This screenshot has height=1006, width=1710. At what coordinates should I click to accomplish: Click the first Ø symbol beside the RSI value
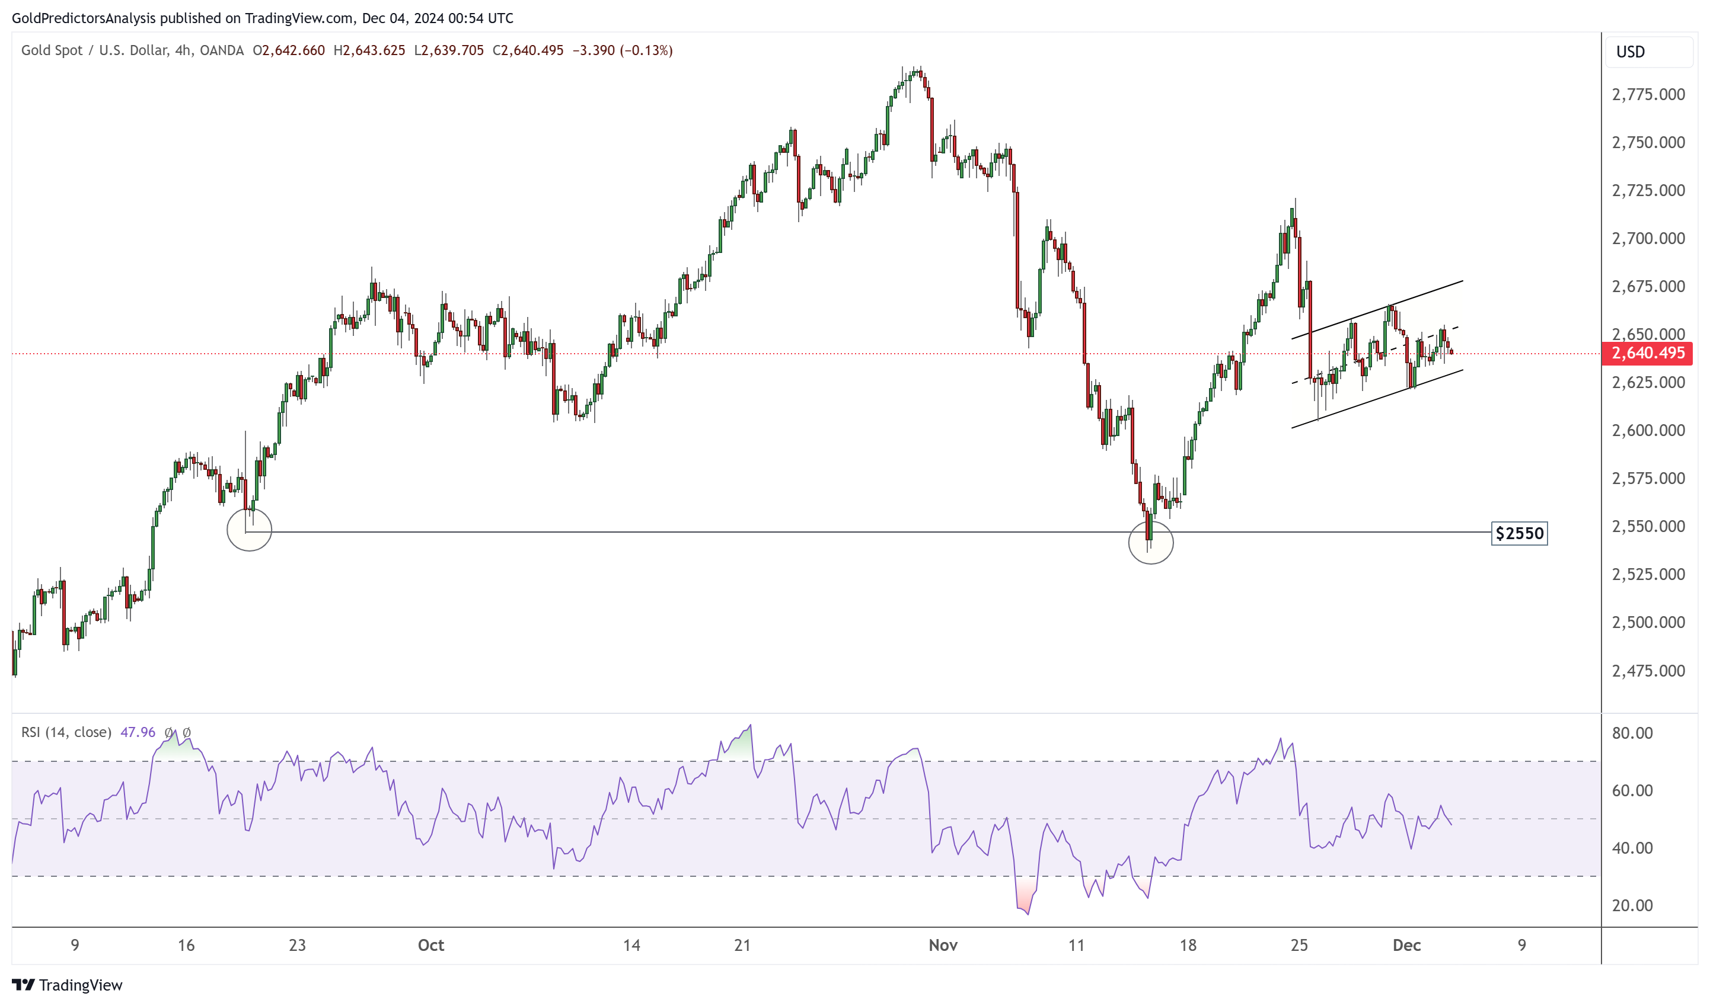click(169, 733)
